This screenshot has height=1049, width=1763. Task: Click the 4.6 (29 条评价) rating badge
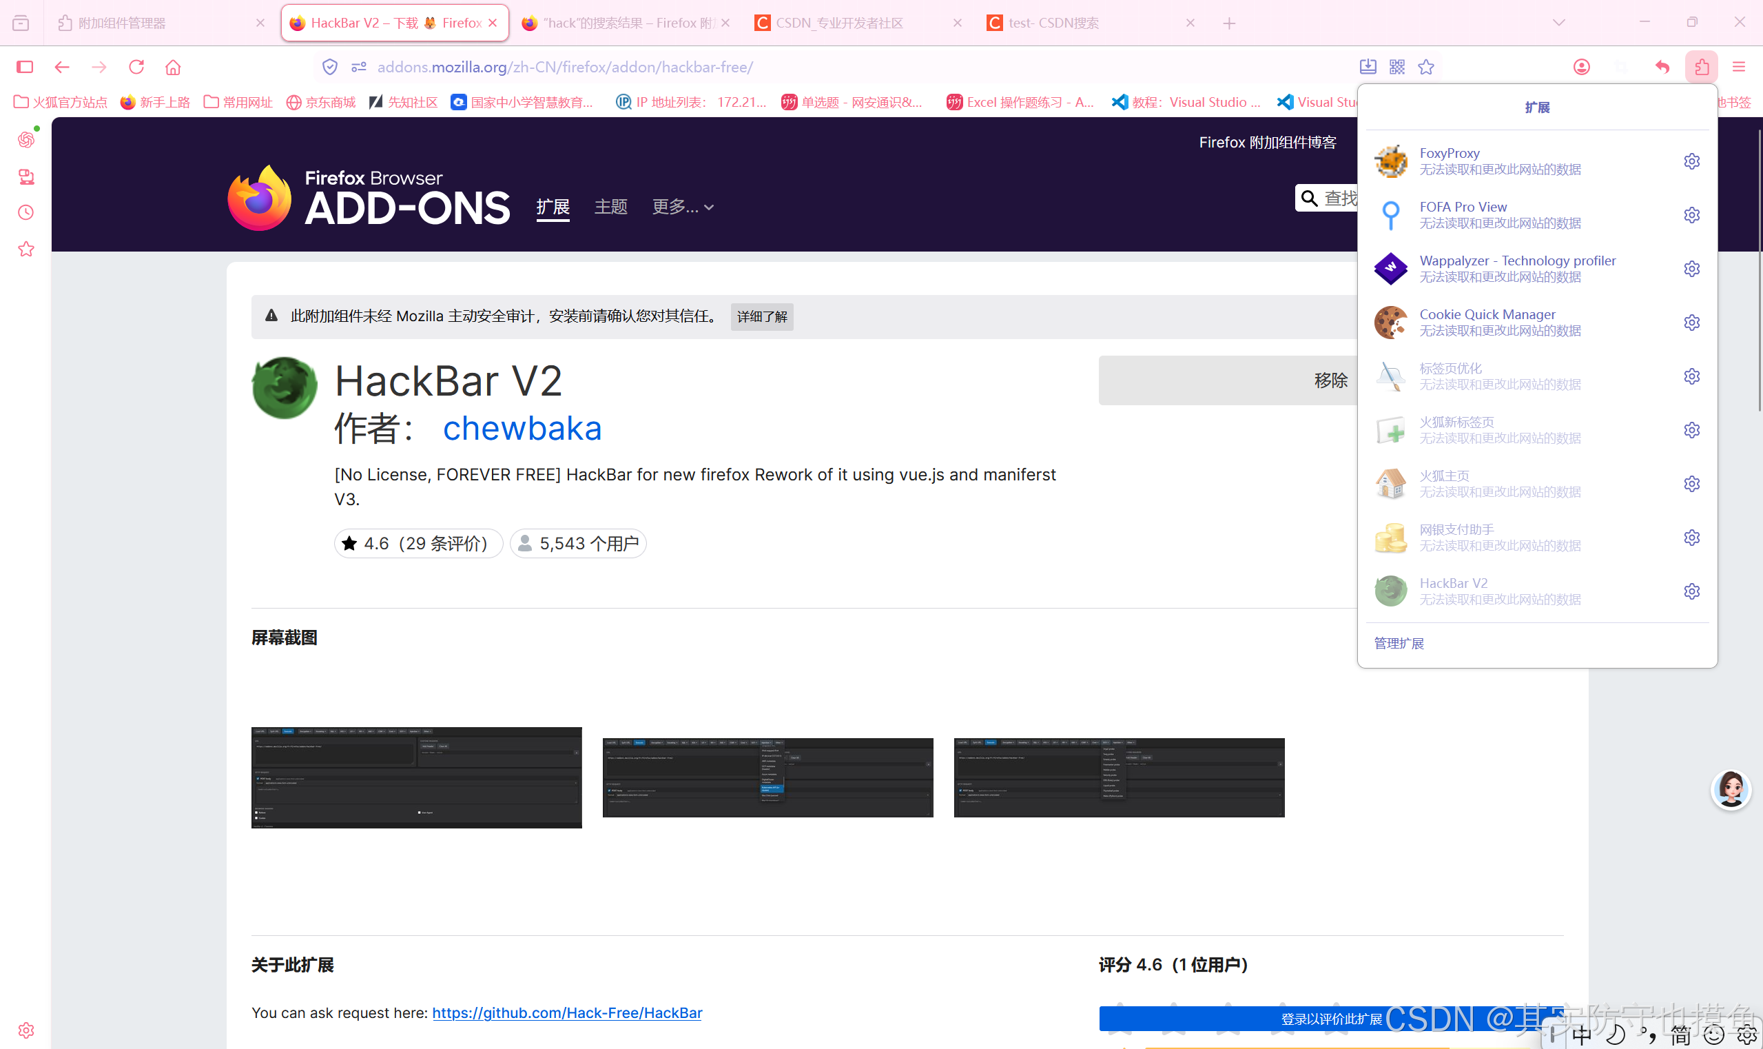(418, 544)
